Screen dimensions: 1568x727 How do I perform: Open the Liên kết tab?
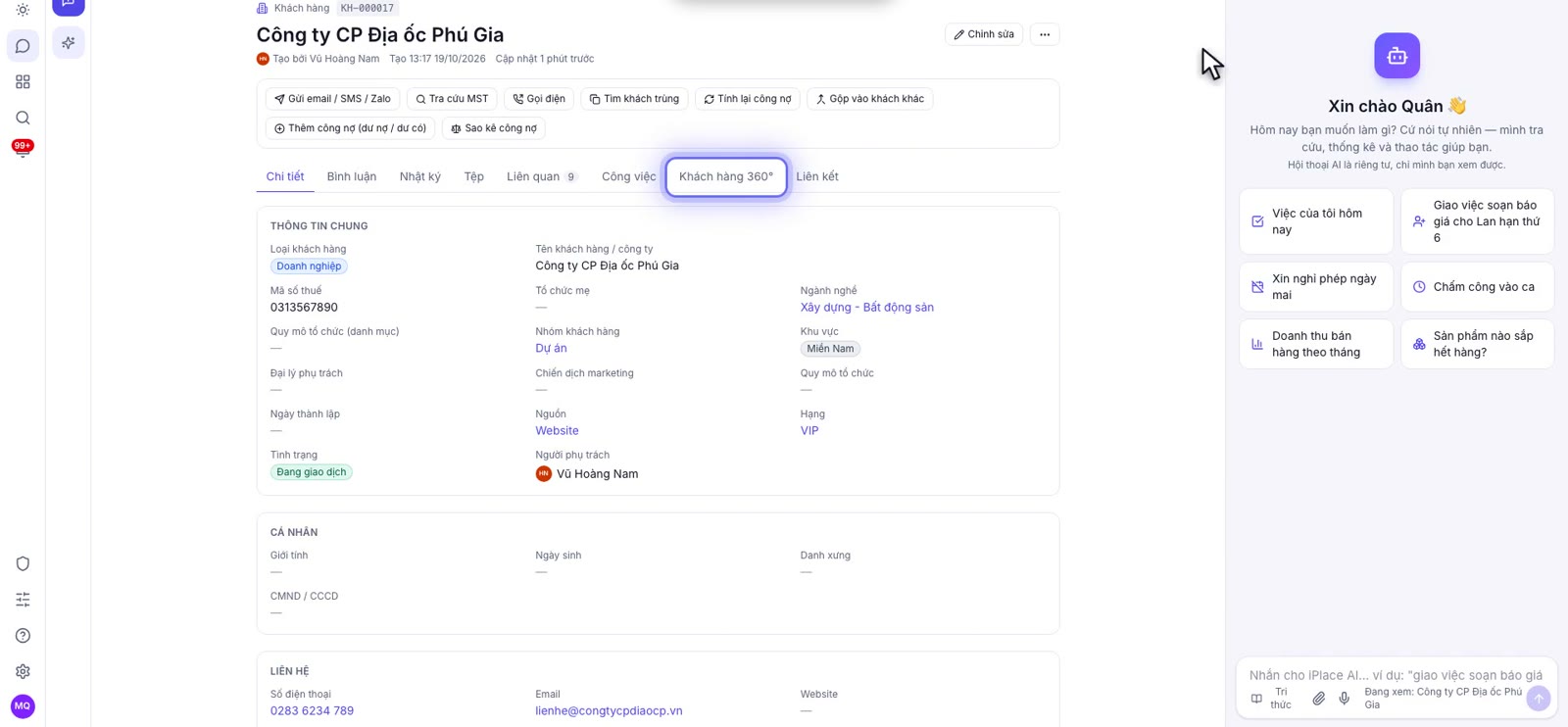click(x=817, y=176)
